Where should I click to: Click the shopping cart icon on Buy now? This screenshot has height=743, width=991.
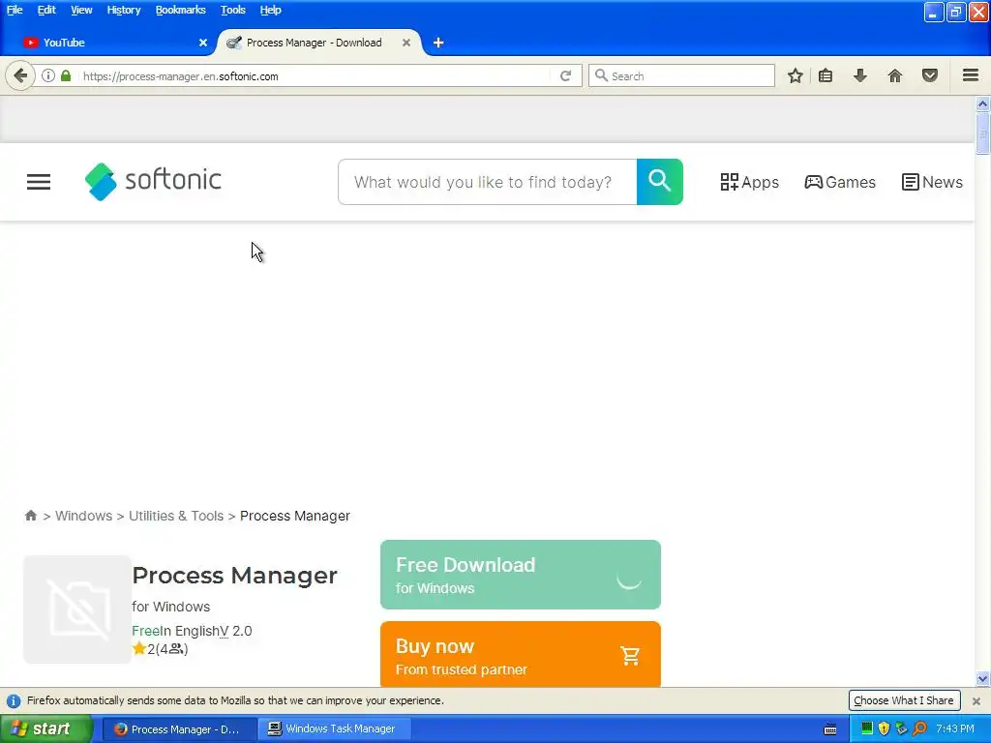(x=629, y=656)
